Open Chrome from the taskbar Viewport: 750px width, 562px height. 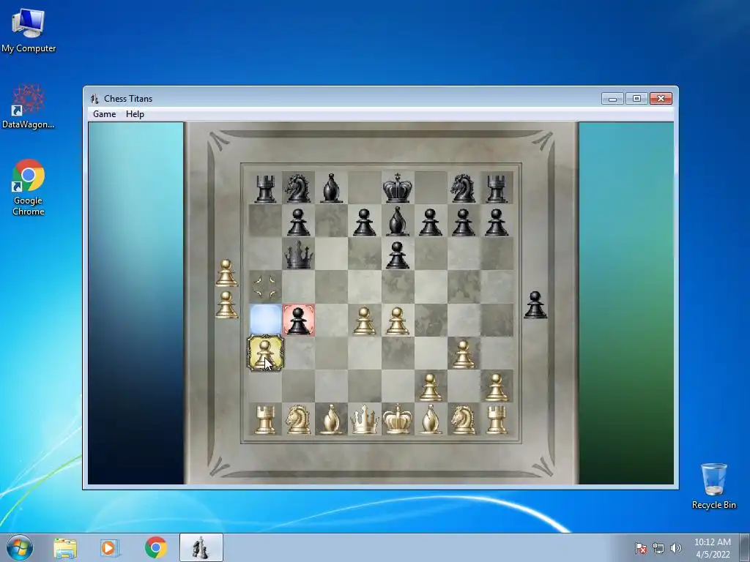point(155,548)
